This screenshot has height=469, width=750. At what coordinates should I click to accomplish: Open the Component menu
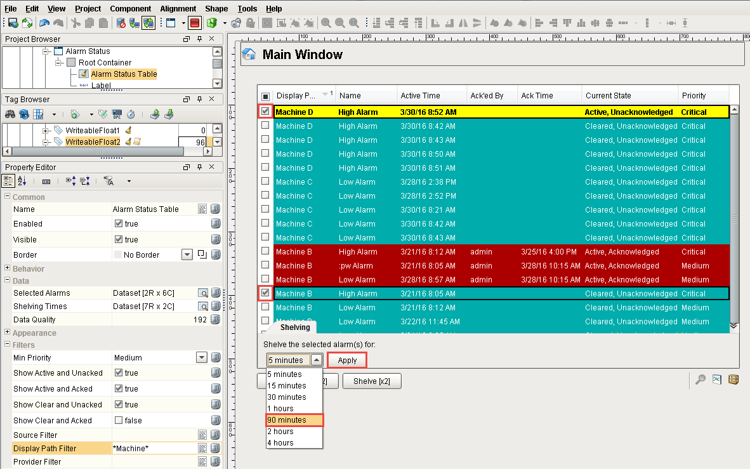(x=131, y=8)
